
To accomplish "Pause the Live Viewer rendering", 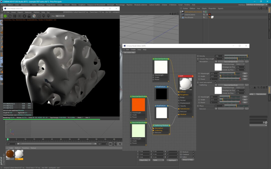I will point(15,16).
